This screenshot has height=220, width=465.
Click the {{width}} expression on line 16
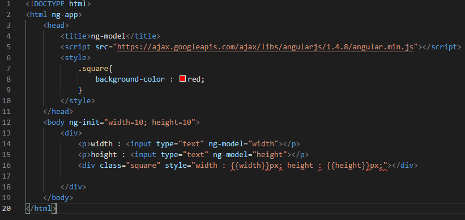point(250,166)
